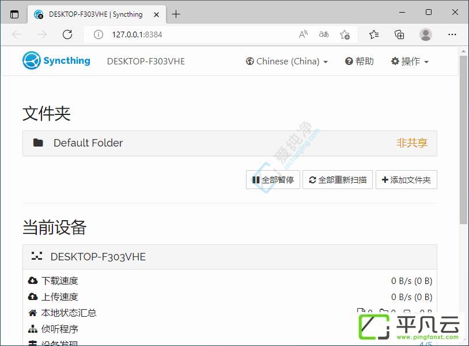Click the Default Folder folder icon
This screenshot has width=469, height=346.
pyautogui.click(x=38, y=143)
